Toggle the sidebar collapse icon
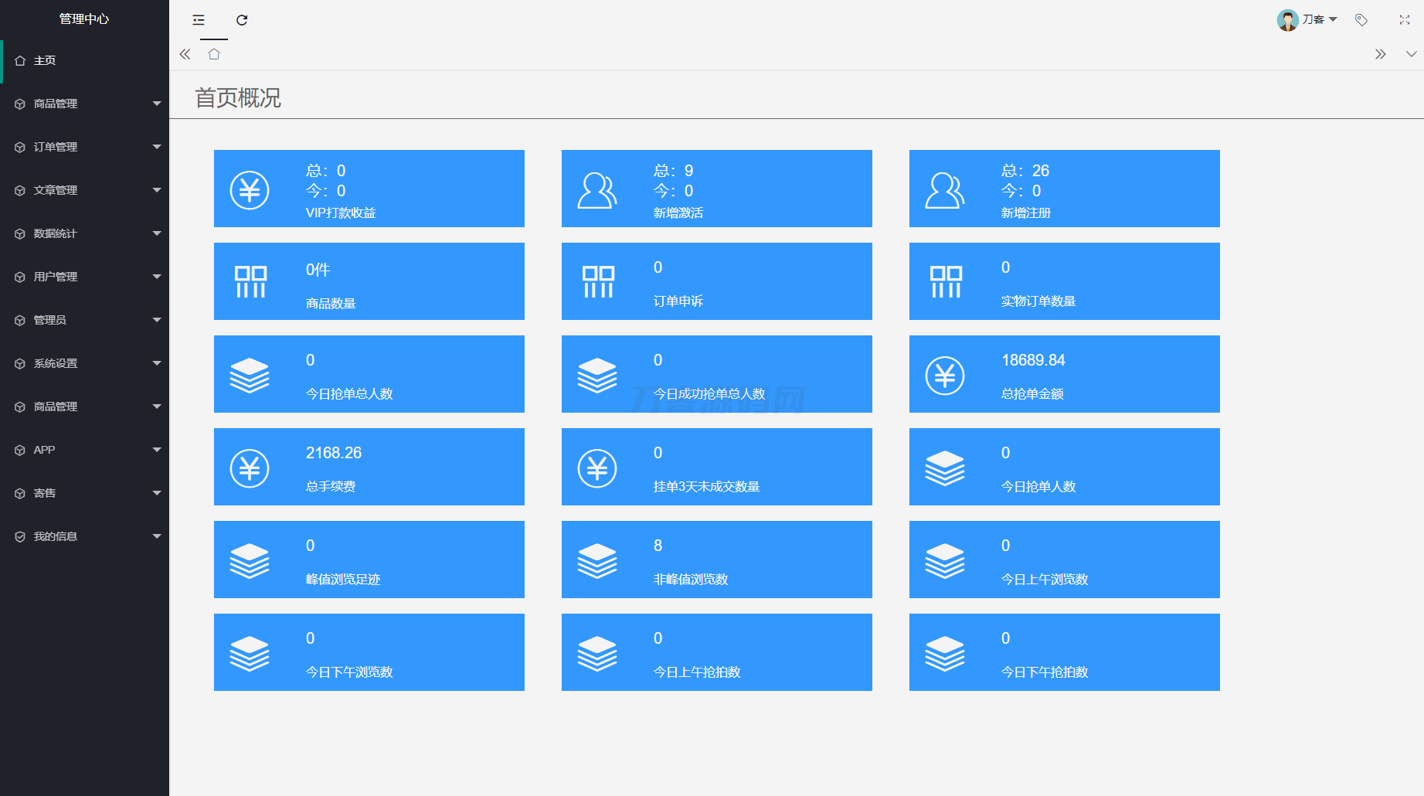Screen dimensions: 1424x796 point(199,20)
